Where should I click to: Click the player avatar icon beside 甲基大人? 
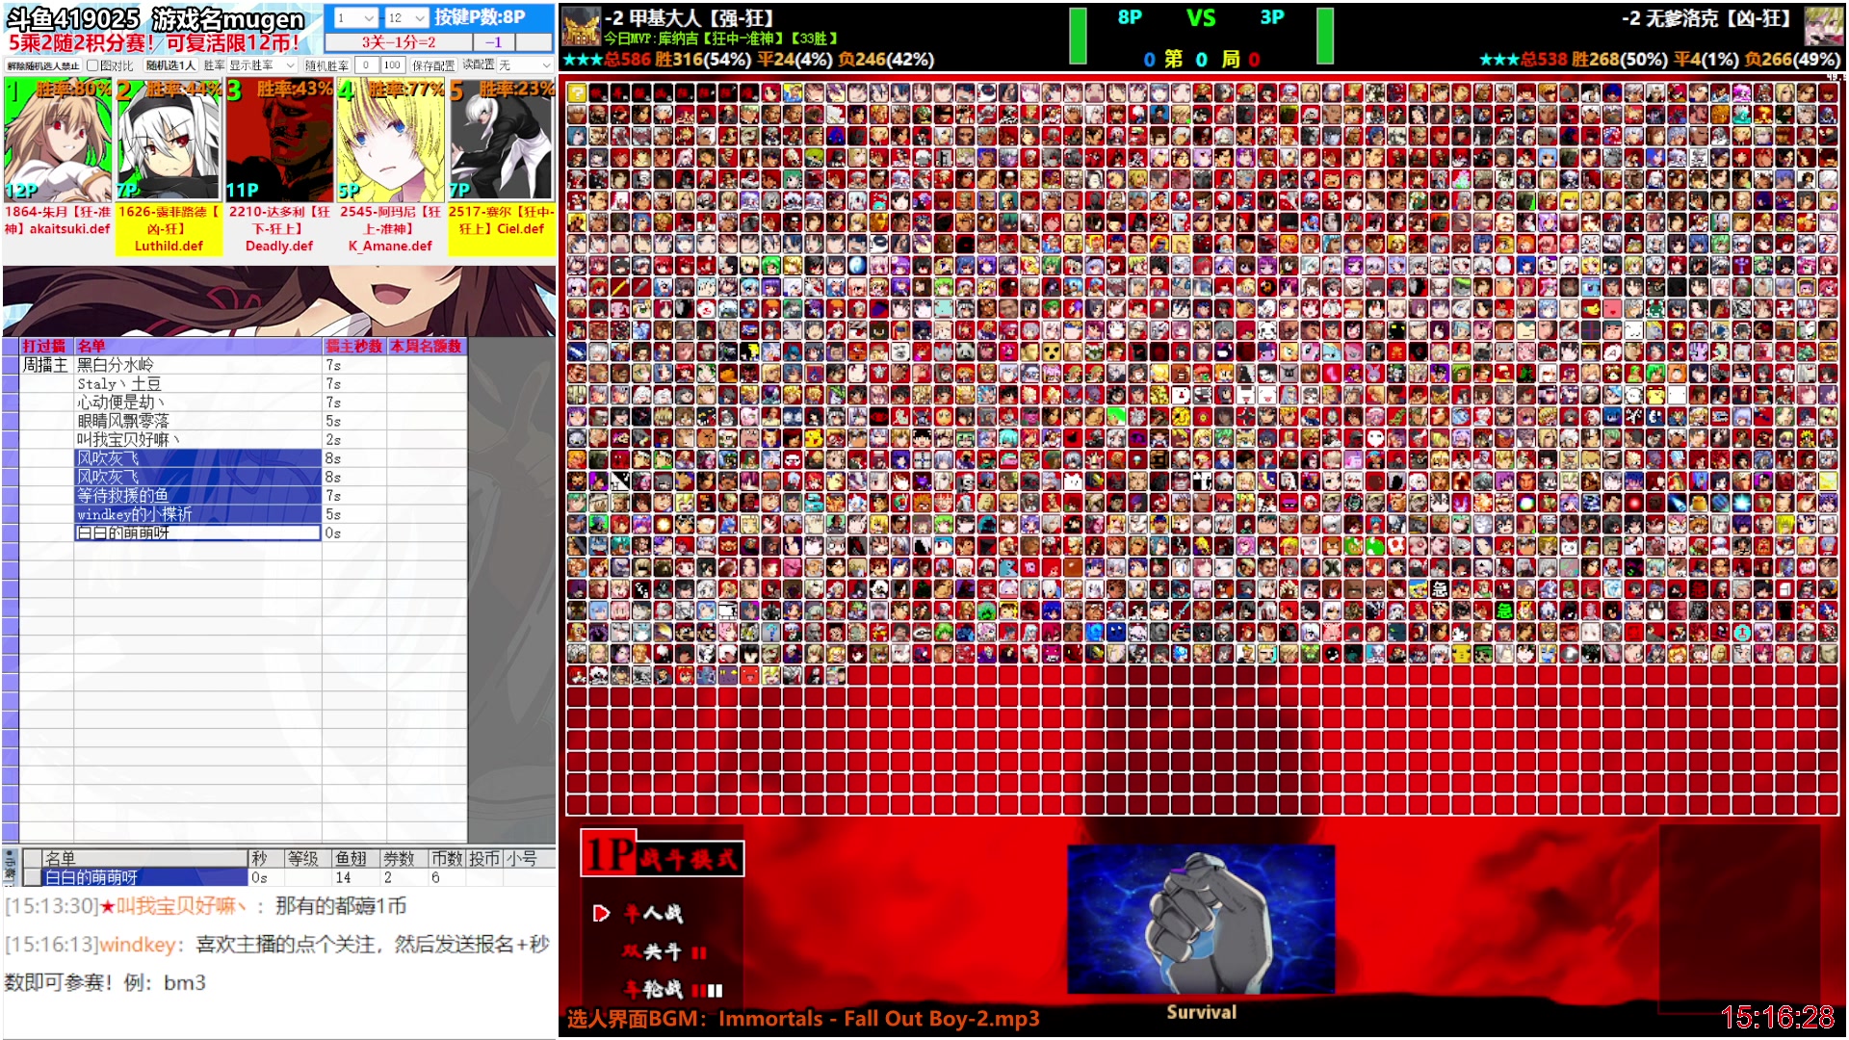point(581,27)
